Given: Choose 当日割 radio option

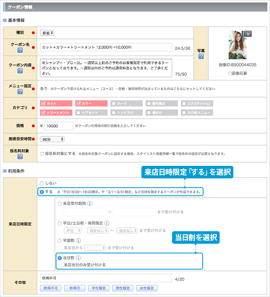Looking at the screenshot, I should pyautogui.click(x=60, y=258).
